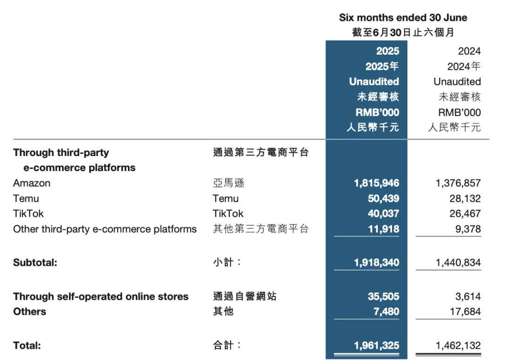The width and height of the screenshot is (510, 361).
Task: Click self-operated stores 2025 value 35,505
Action: 383,296
